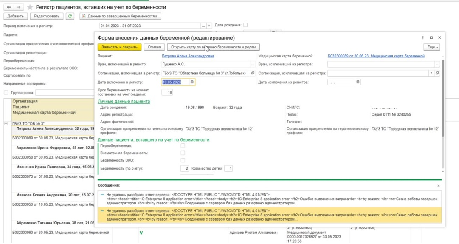Enable the Внематочная беременность checkbox
Screen dimensions: 459x244
click(183, 153)
